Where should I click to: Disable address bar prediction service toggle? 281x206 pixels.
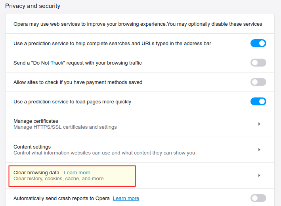click(258, 43)
